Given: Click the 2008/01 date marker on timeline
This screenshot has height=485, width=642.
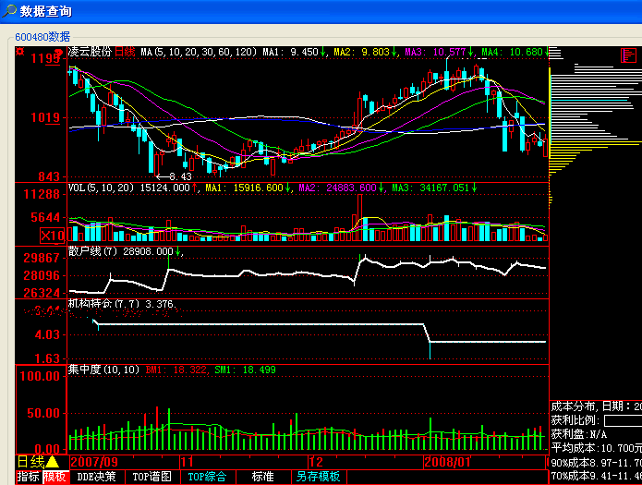Looking at the screenshot, I should point(447,461).
